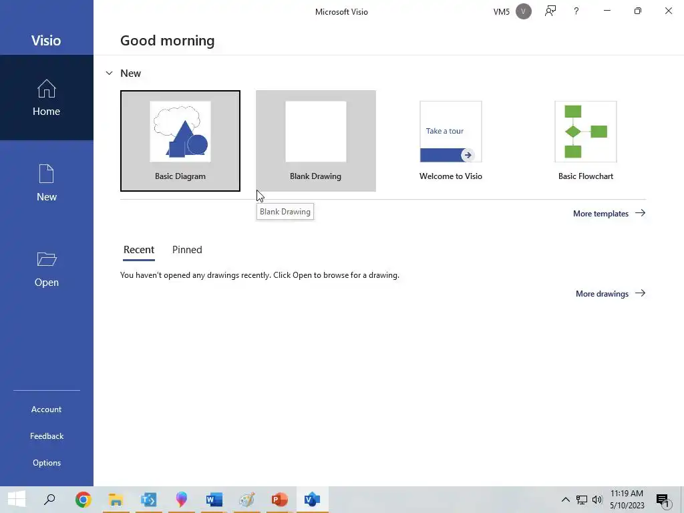Open File Explorer from taskbar
The image size is (684, 513).
pyautogui.click(x=116, y=500)
